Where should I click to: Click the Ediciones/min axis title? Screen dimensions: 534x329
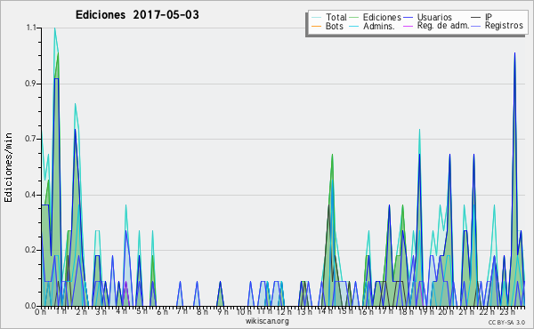click(8, 167)
